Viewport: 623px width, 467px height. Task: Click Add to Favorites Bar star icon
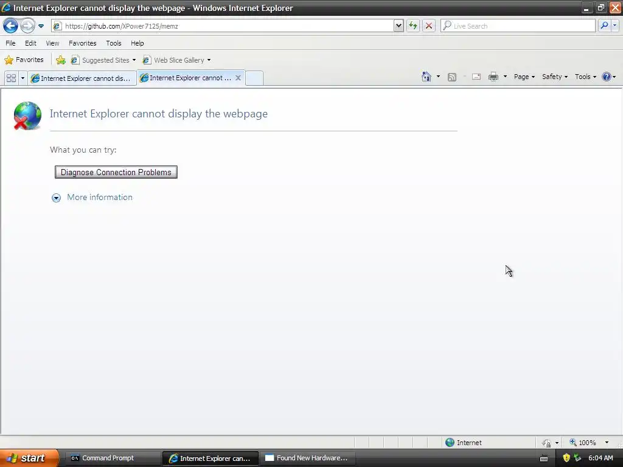pyautogui.click(x=60, y=60)
